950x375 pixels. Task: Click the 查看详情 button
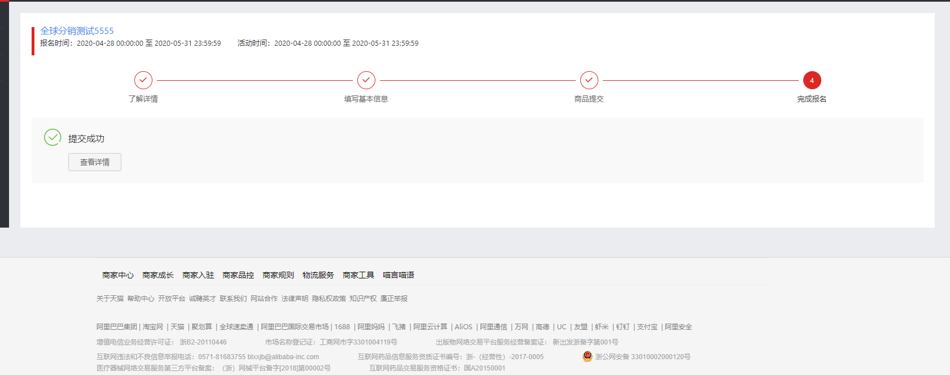point(95,162)
